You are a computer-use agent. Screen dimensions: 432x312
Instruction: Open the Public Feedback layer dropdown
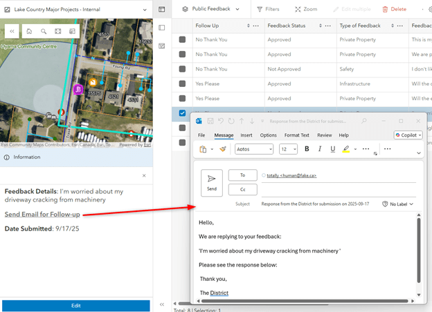[237, 9]
